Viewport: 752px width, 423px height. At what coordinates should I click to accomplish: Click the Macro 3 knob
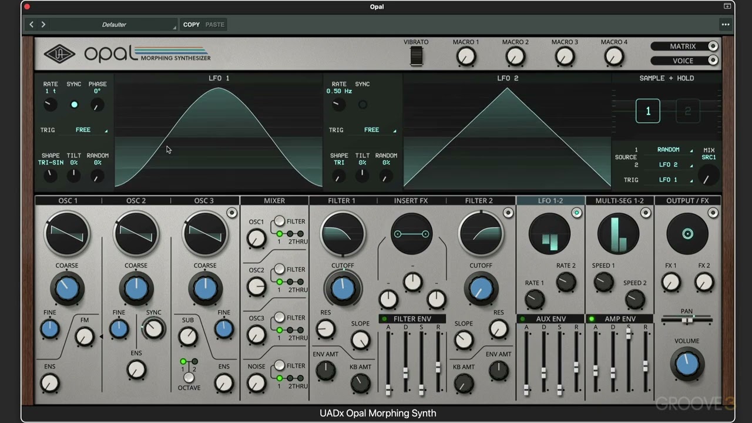565,56
